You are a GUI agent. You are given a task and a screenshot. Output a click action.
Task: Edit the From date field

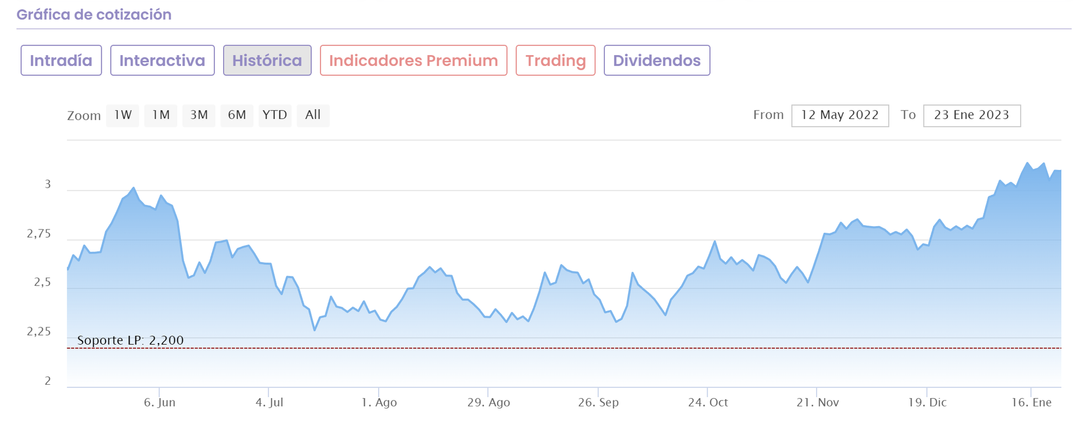point(840,115)
